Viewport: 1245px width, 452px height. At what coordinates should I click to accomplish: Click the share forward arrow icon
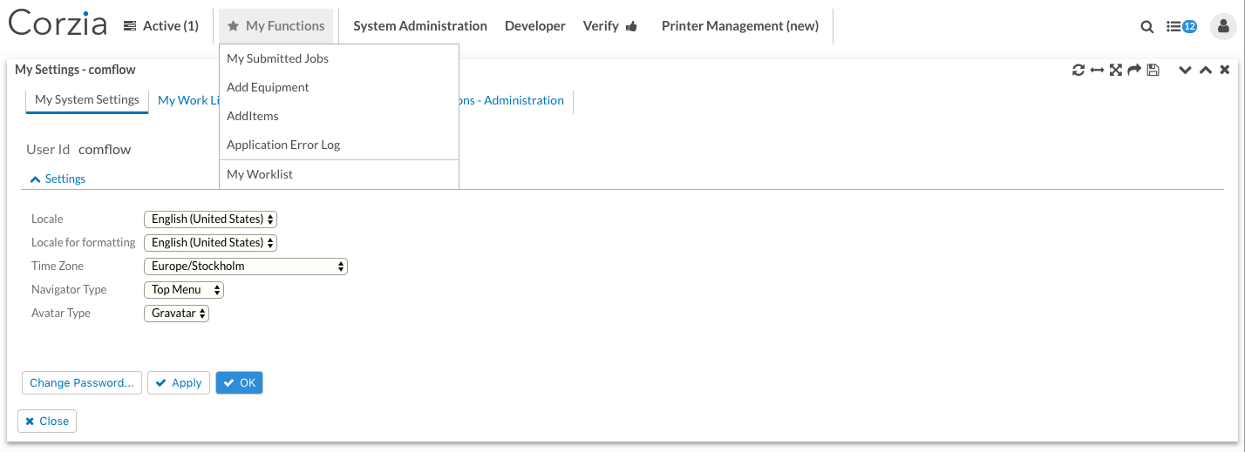click(1134, 70)
